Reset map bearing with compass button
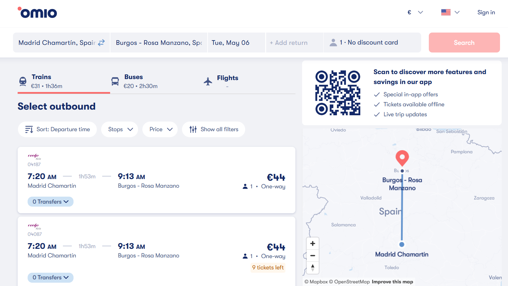 313,267
